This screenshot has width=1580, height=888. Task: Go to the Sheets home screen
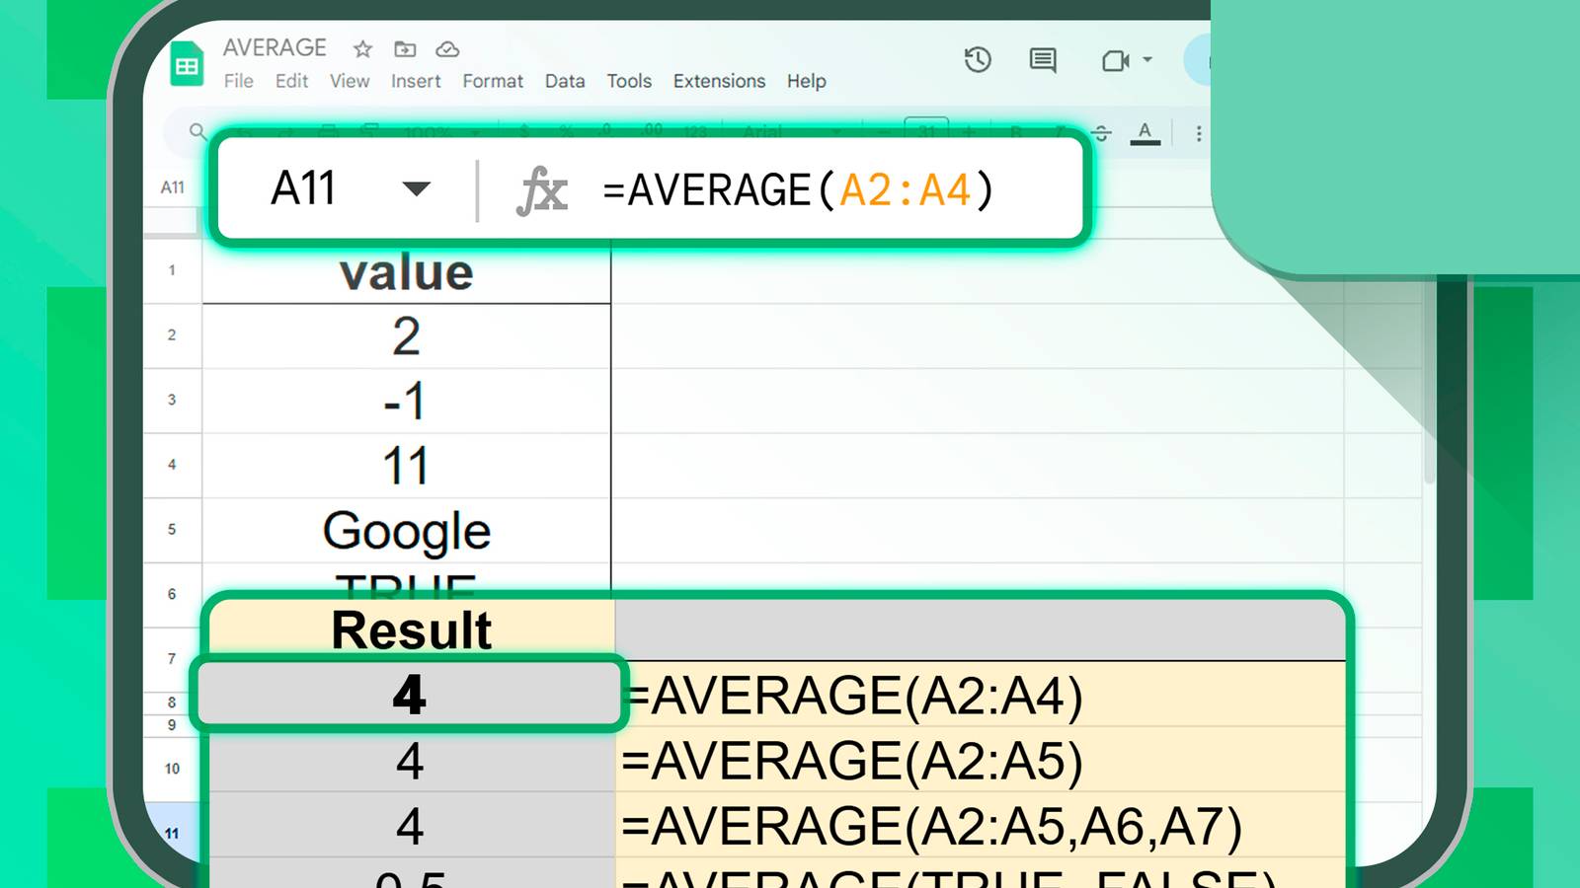tap(188, 62)
